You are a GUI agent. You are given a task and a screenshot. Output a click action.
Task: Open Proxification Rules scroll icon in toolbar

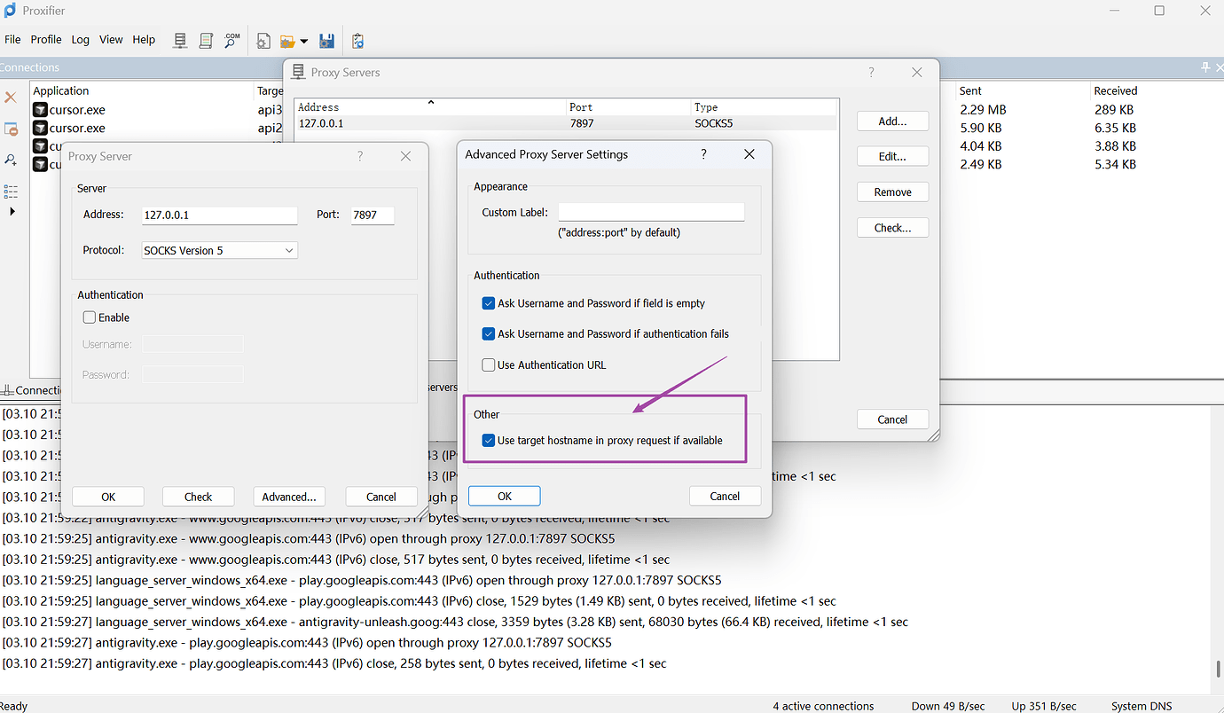coord(206,41)
